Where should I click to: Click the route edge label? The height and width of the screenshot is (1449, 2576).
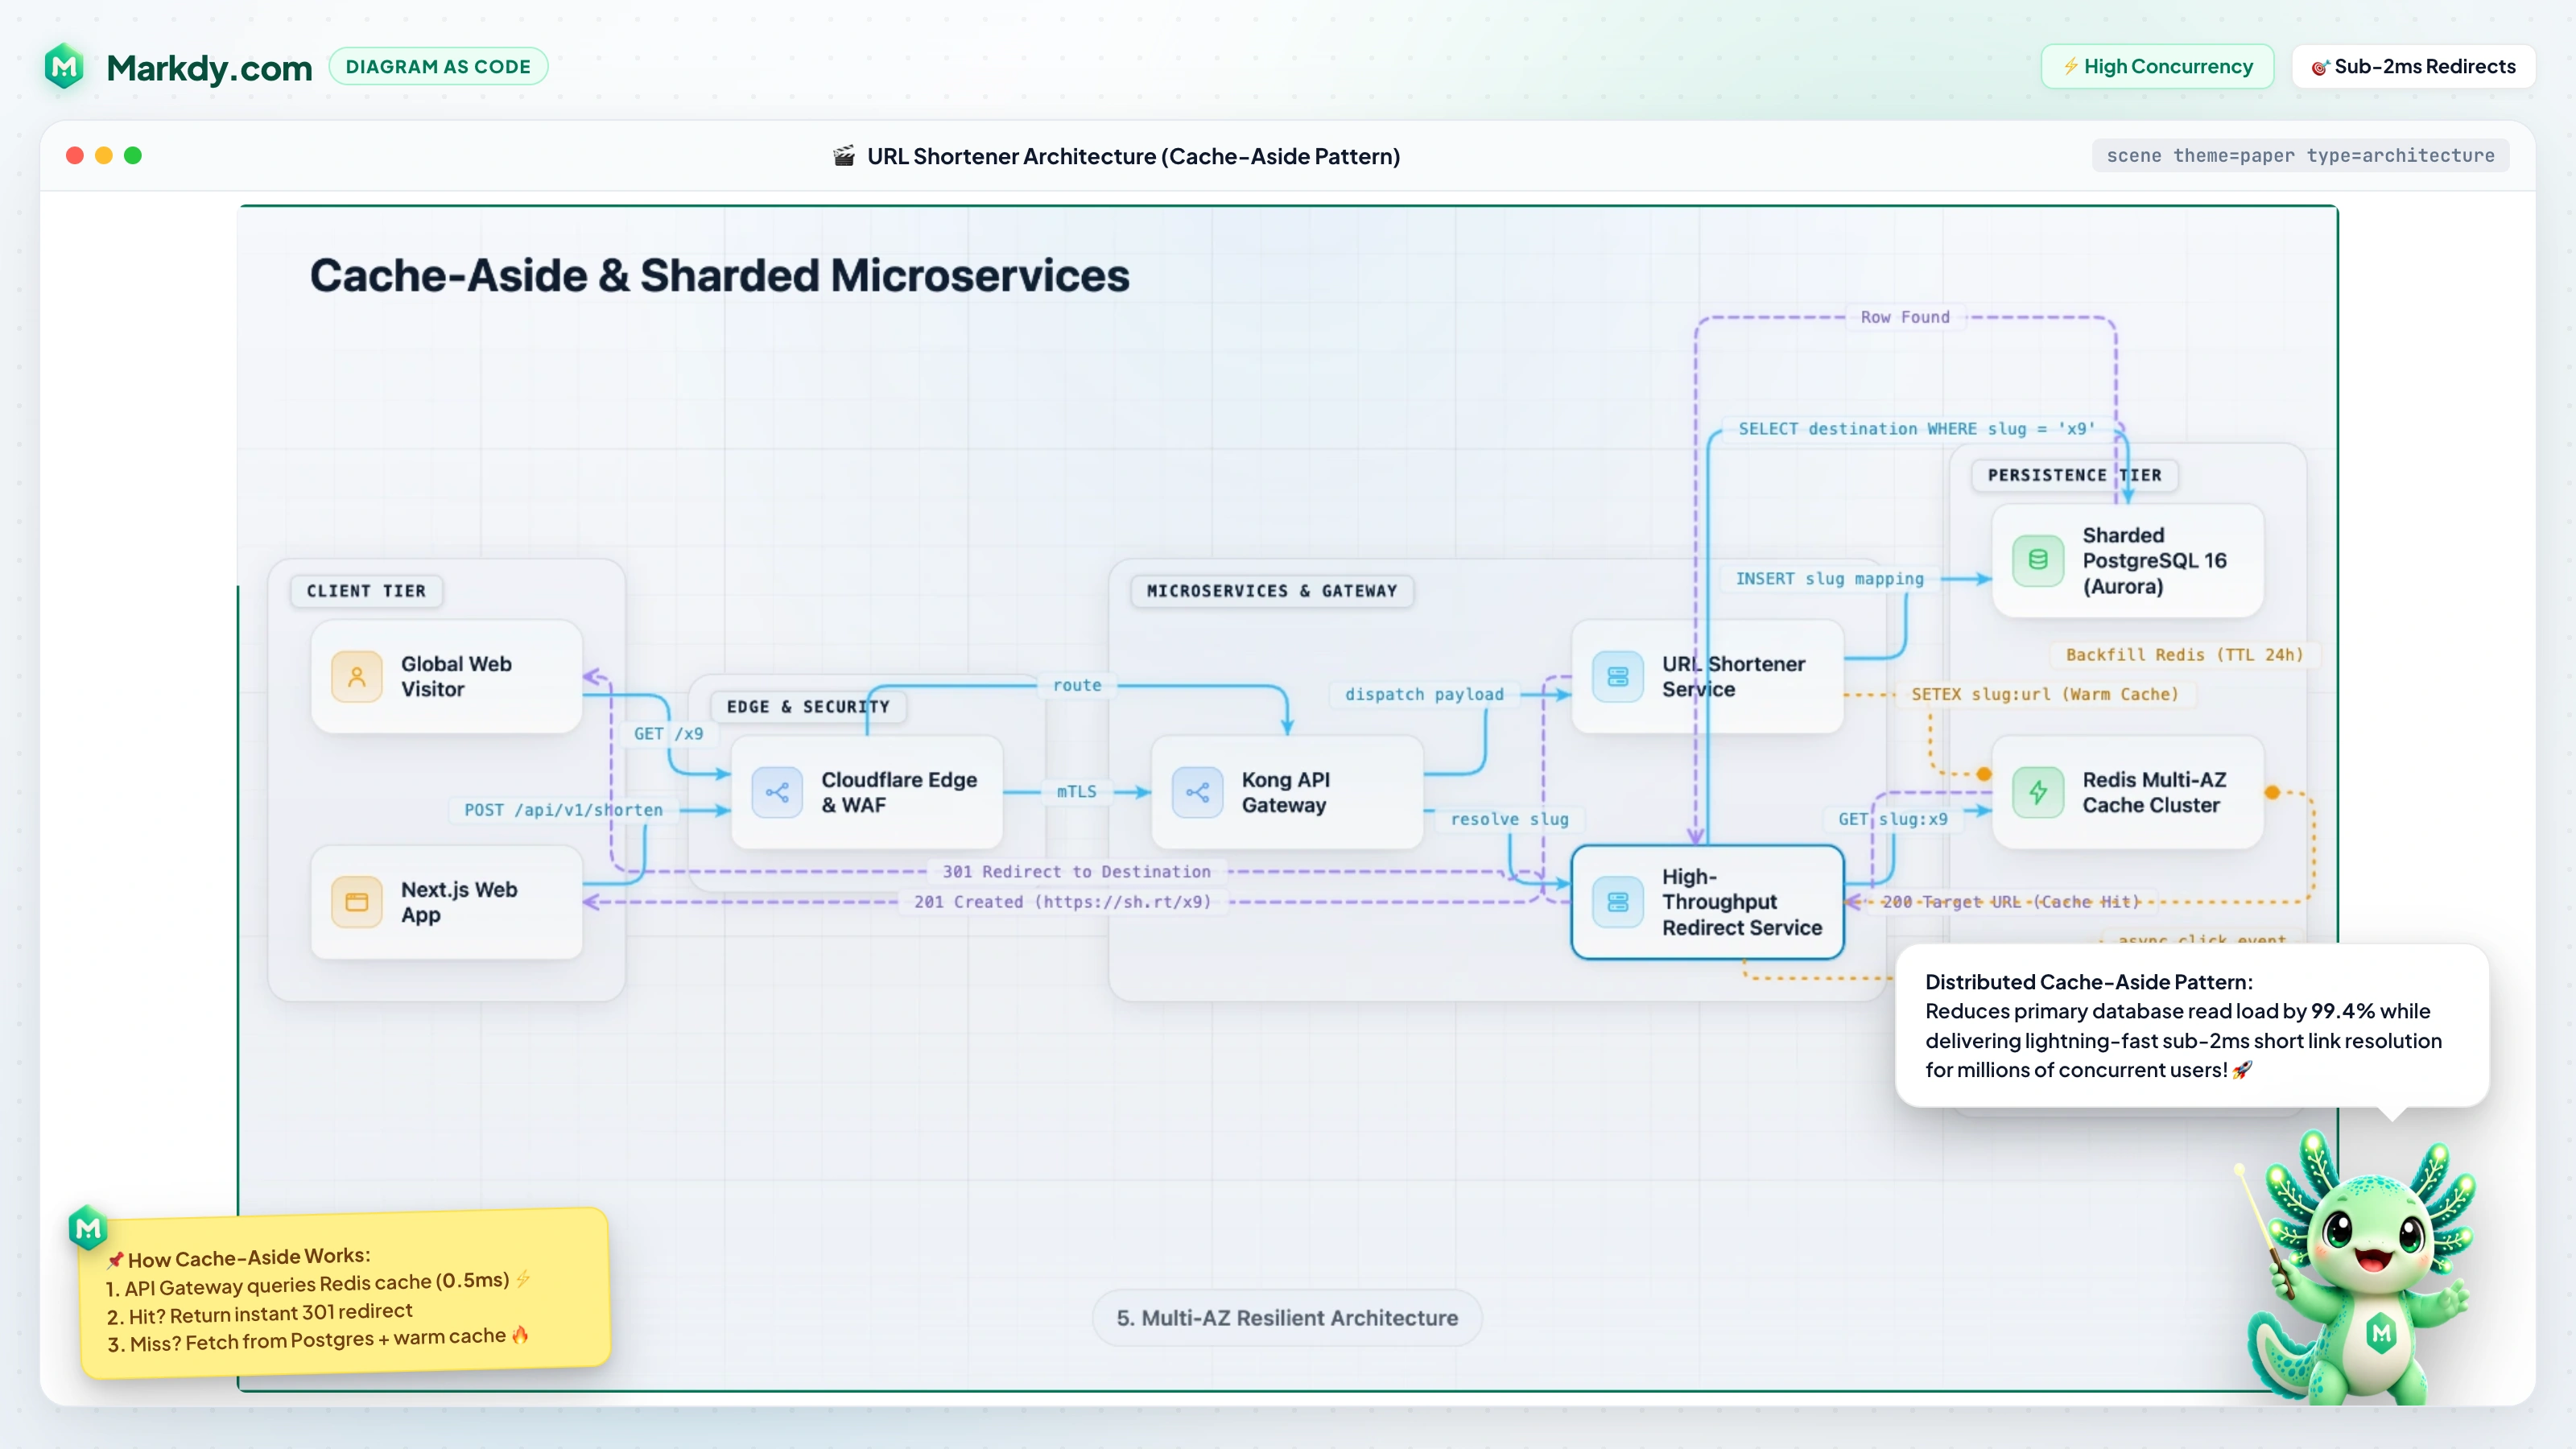click(1077, 685)
